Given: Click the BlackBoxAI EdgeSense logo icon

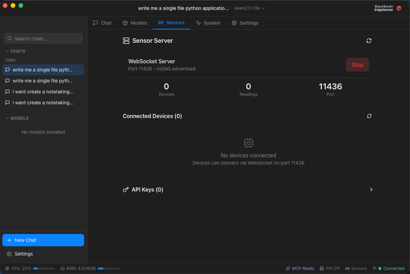Looking at the screenshot, I should [399, 8].
